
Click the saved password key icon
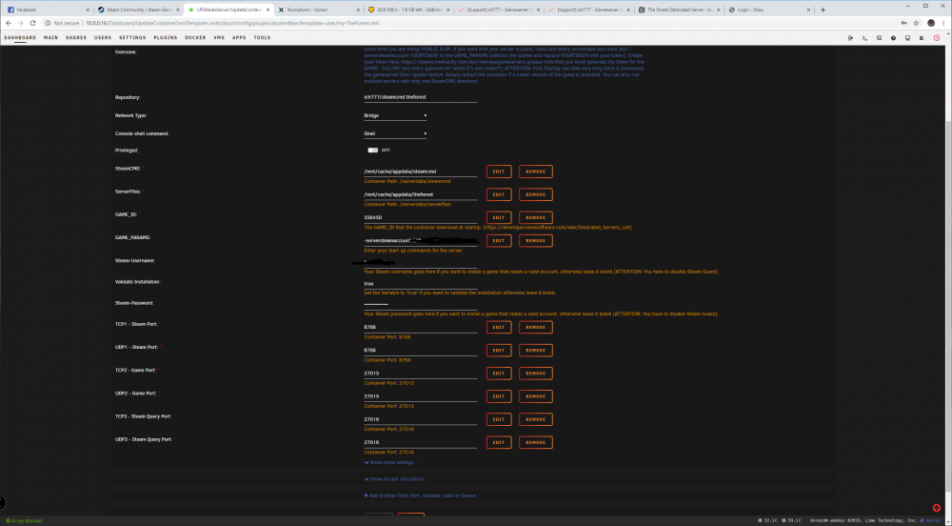[x=904, y=23]
